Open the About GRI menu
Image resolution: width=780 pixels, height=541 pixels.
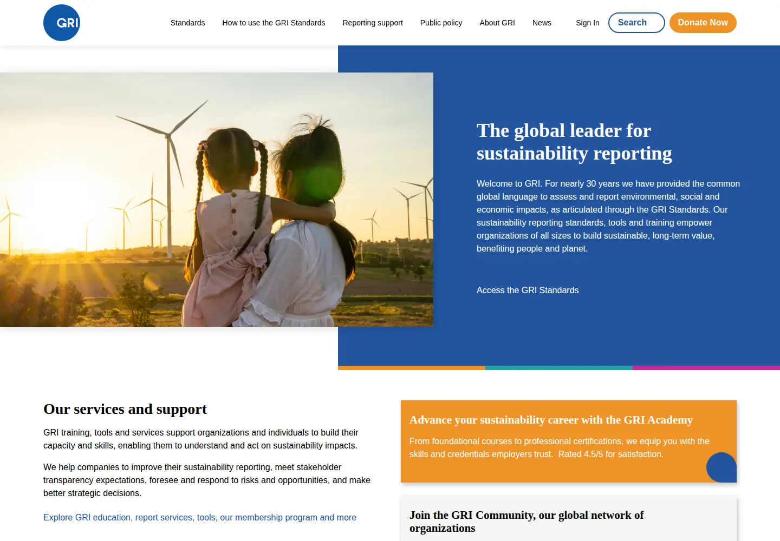(x=497, y=23)
